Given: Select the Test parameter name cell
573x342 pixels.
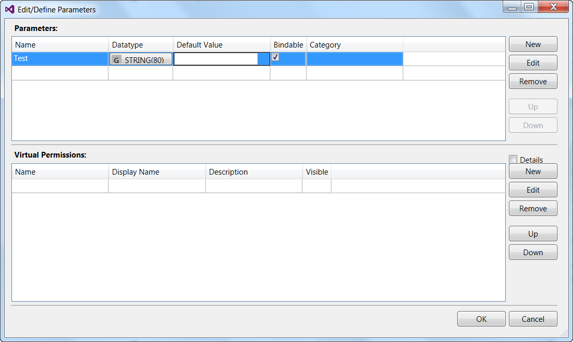Looking at the screenshot, I should pyautogui.click(x=60, y=59).
